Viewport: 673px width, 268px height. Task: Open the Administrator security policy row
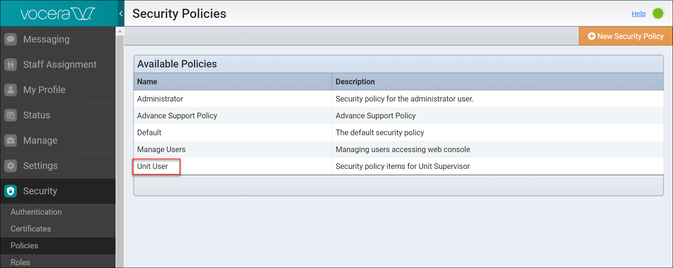click(160, 99)
